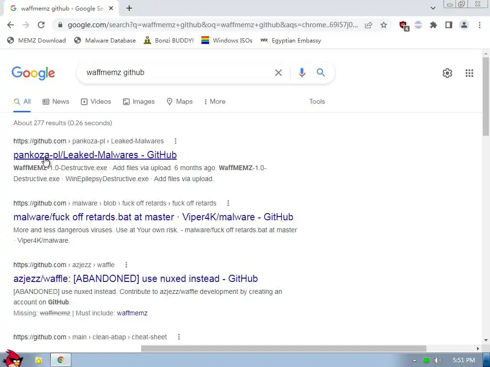Show hidden system tray icons arrow
The image size is (490, 367).
[x=414, y=360]
